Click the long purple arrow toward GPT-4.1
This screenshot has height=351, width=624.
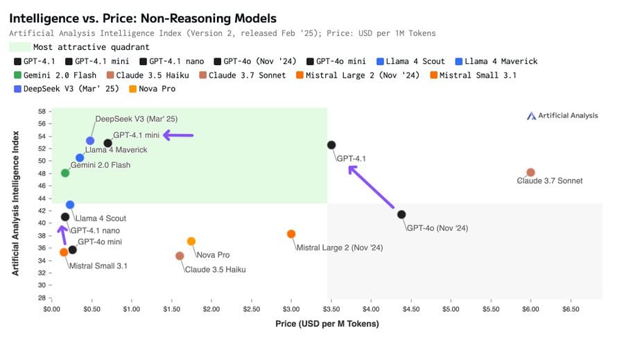(371, 187)
